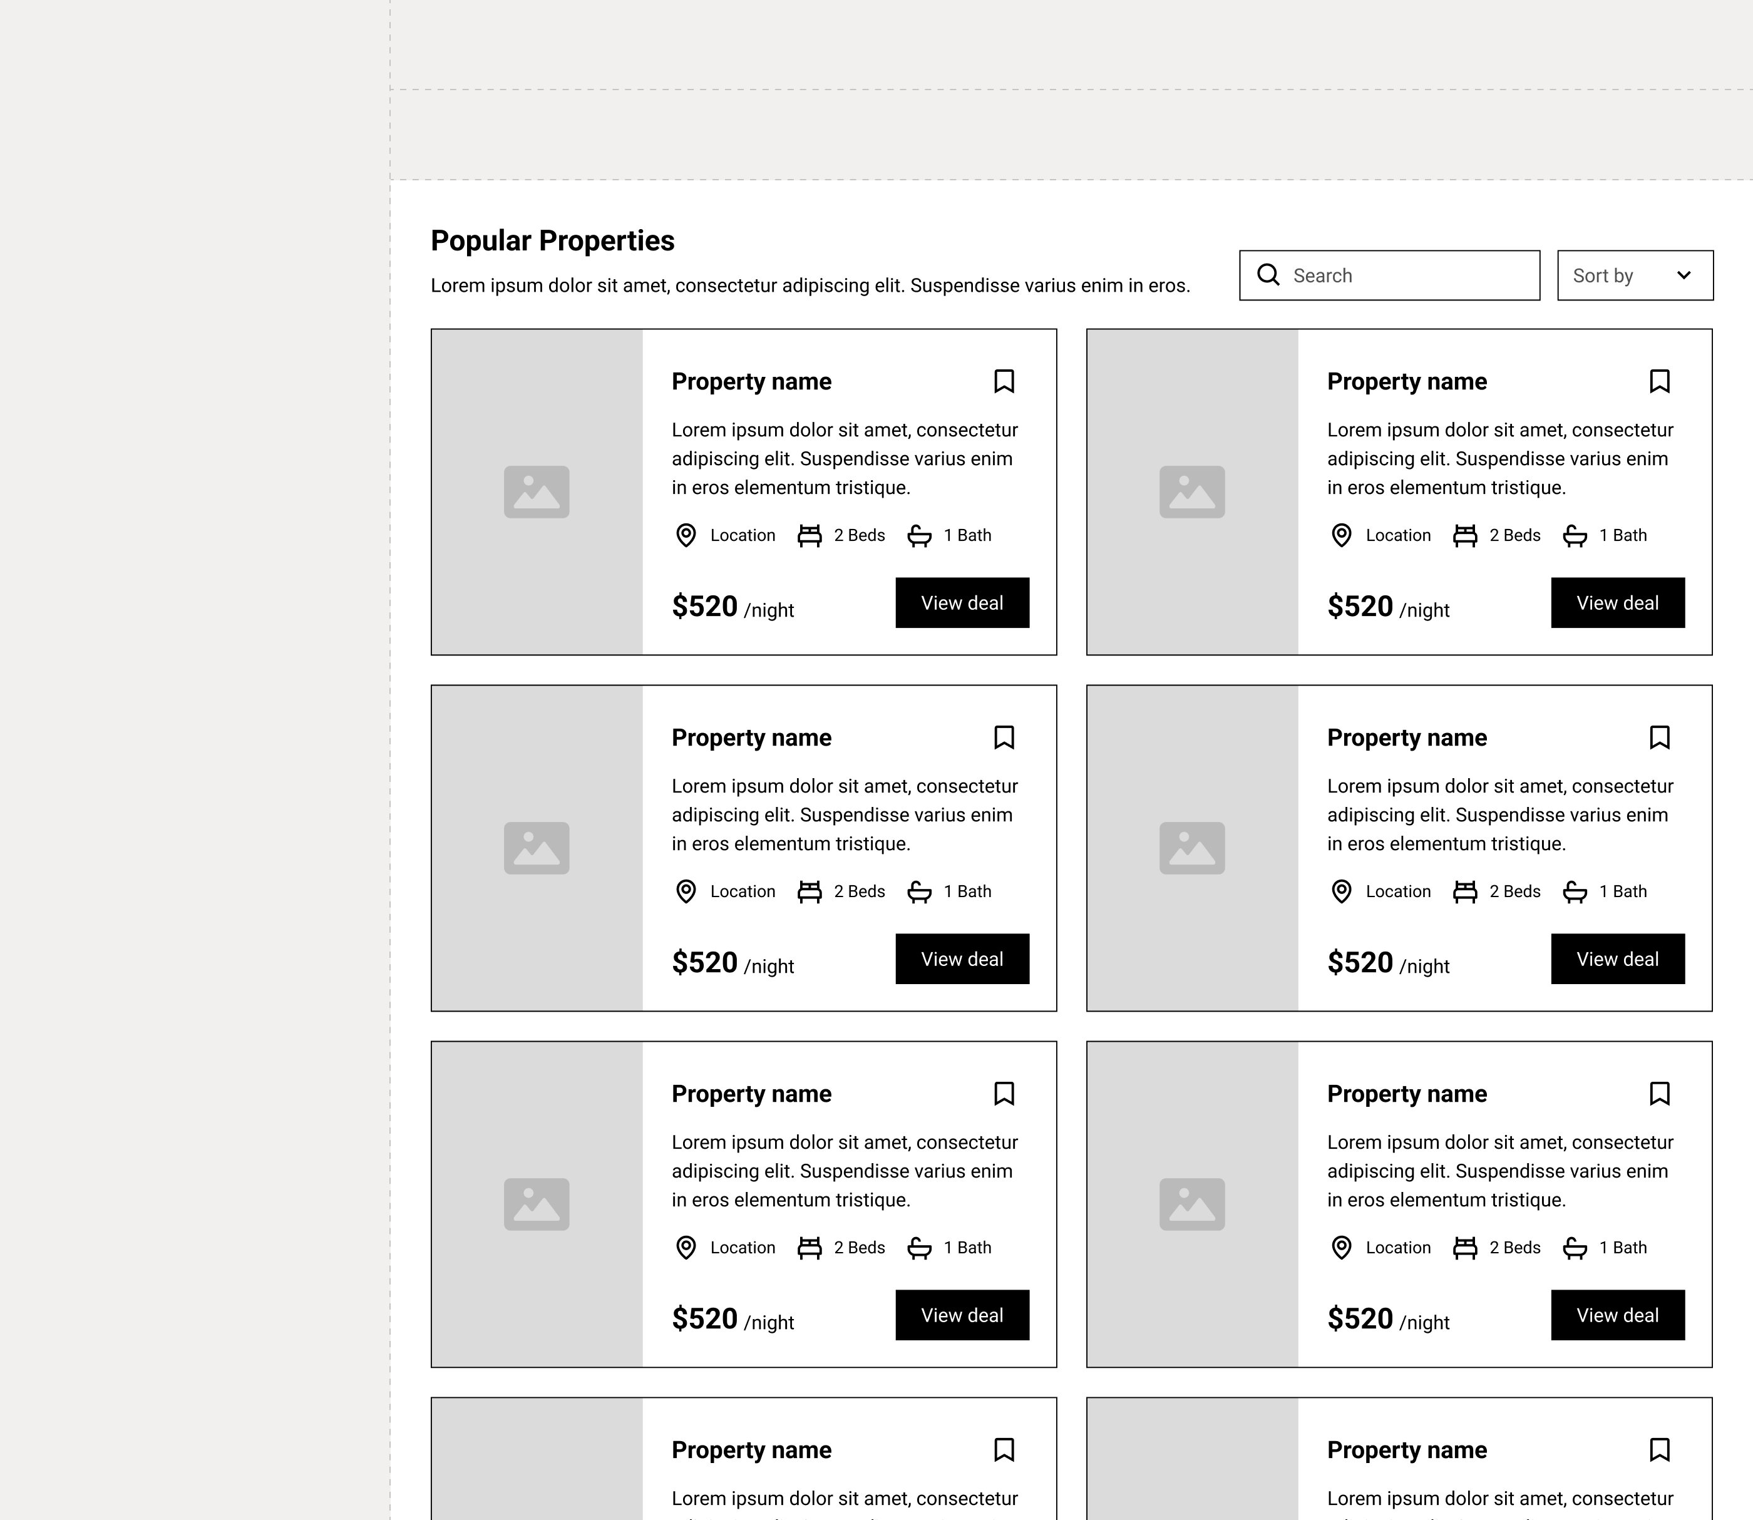Image resolution: width=1753 pixels, height=1520 pixels.
Task: Click Property name title in fourth-row right card
Action: pos(1407,1451)
